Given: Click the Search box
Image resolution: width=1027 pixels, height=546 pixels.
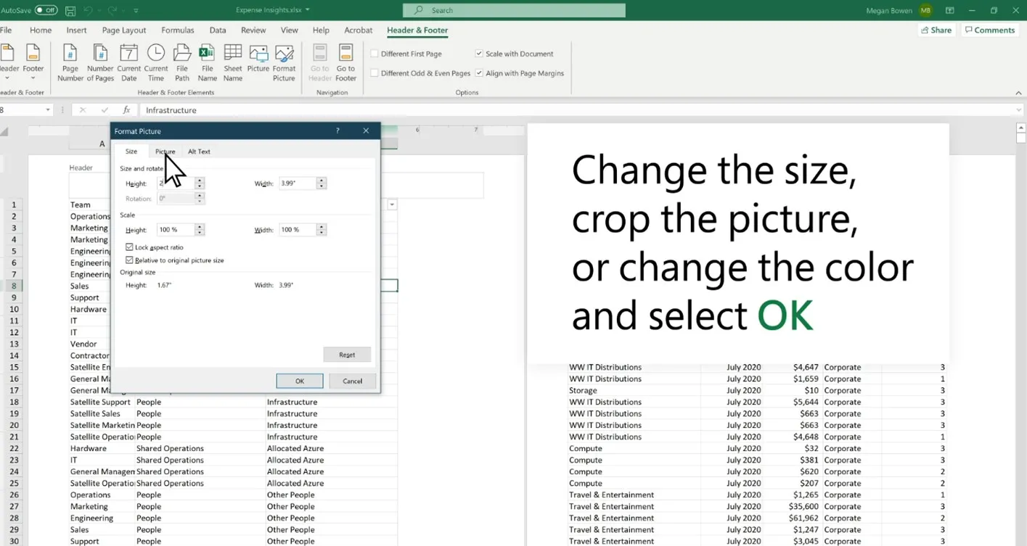Looking at the screenshot, I should click(514, 10).
